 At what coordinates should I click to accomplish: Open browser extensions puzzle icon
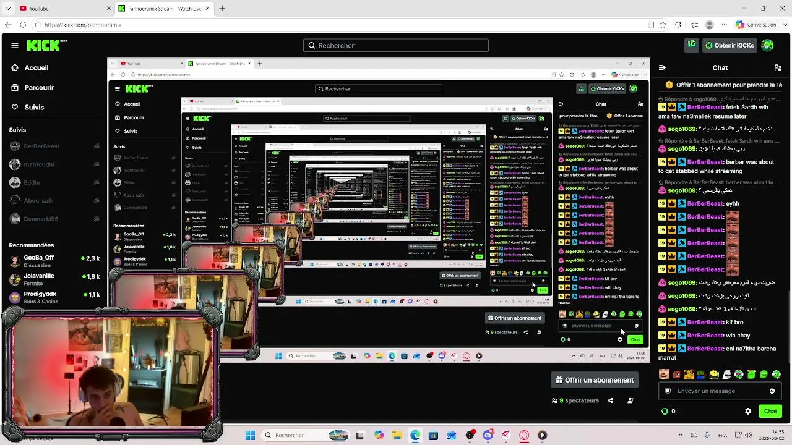[678, 25]
